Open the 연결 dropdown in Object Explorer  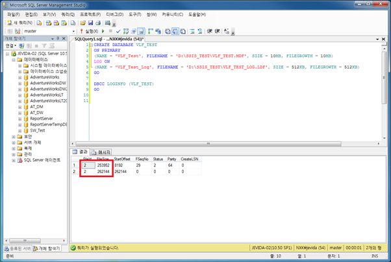pos(11,46)
